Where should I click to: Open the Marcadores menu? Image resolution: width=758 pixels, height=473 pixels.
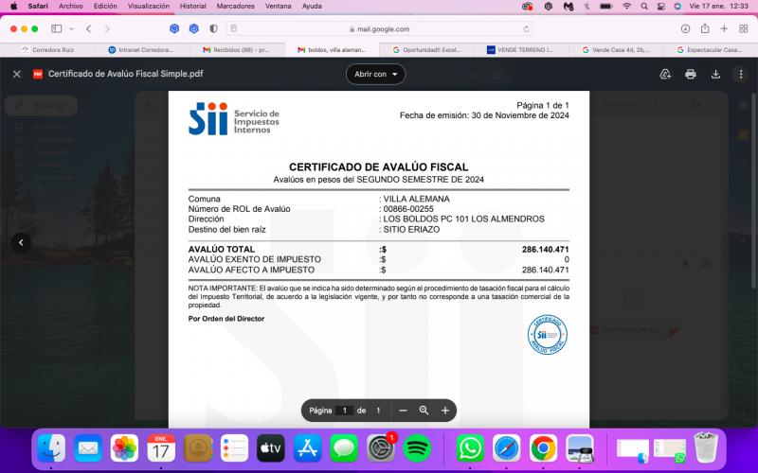pos(235,7)
